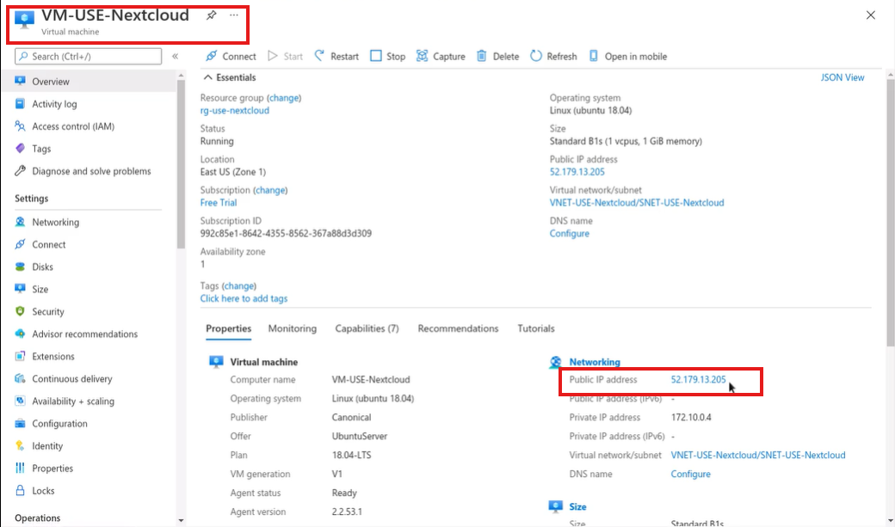Open public IP in Networking properties
Screen dimensions: 895x527
pyautogui.click(x=698, y=380)
